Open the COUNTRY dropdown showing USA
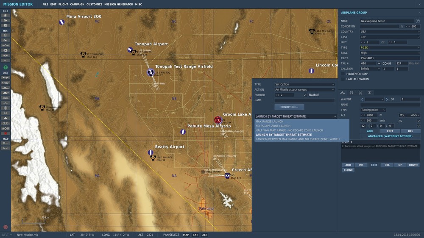 390,32
